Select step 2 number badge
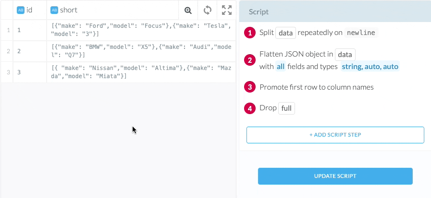 click(x=250, y=60)
